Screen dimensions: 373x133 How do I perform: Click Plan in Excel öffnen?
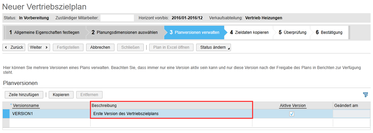point(171,47)
